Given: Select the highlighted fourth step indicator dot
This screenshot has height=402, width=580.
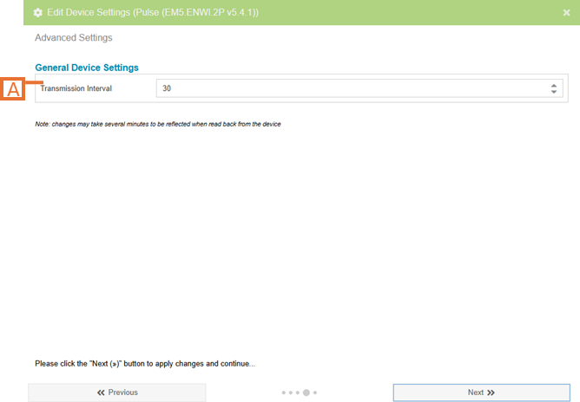Looking at the screenshot, I should coord(306,392).
